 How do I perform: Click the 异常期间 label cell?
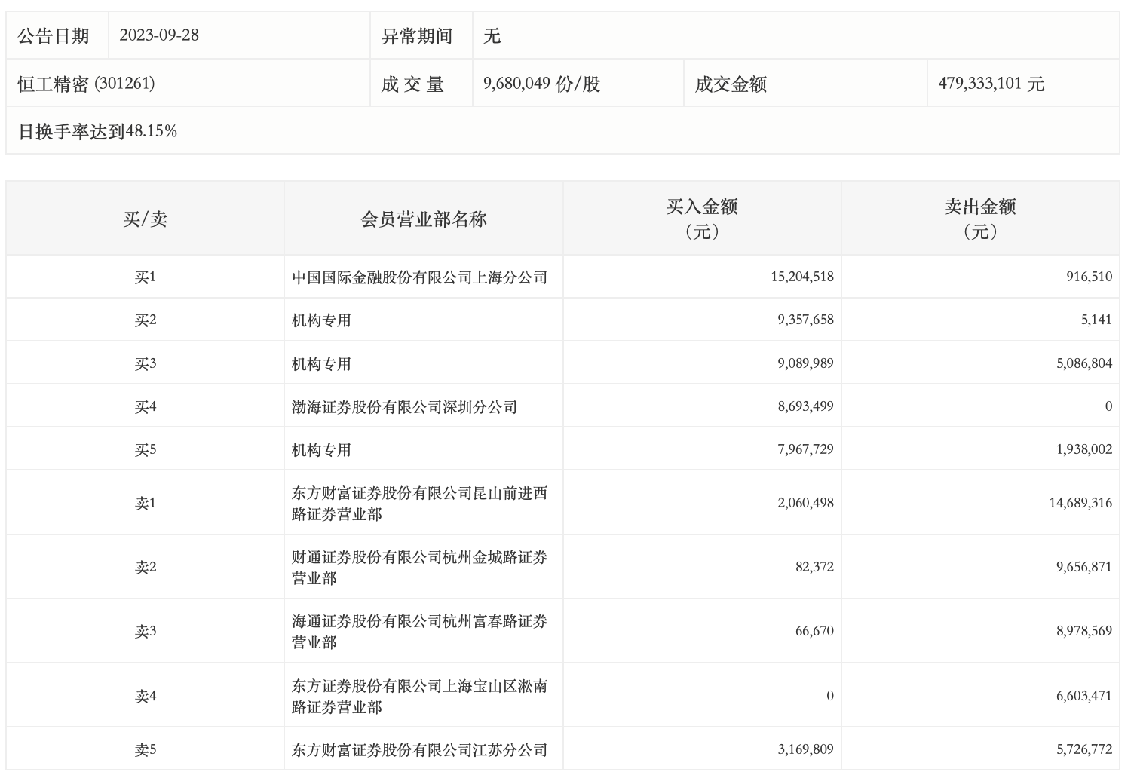click(416, 35)
